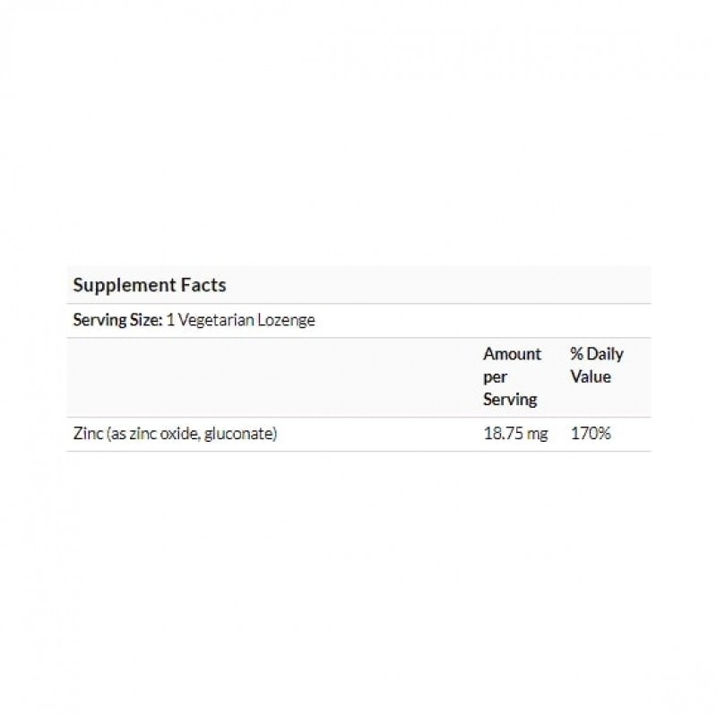Click the Supplement Facts heading
717x717 pixels.
click(149, 286)
